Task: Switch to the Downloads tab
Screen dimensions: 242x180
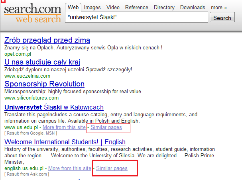Action: pyautogui.click(x=193, y=8)
